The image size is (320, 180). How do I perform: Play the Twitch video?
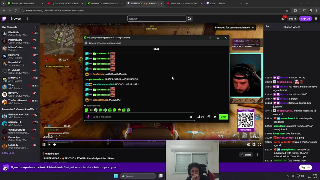pos(49,144)
